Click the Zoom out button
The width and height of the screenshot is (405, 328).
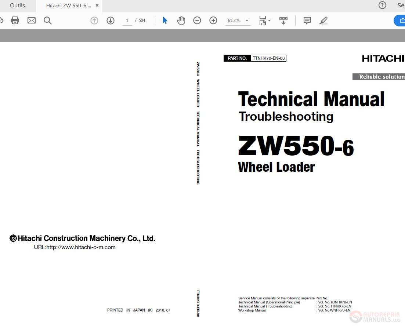[x=197, y=20]
